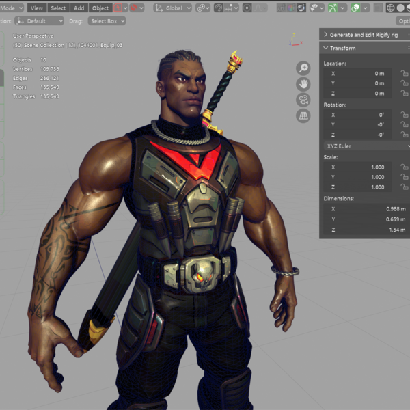The width and height of the screenshot is (410, 410).
Task: Open the pivot point selector
Action: coord(203,8)
